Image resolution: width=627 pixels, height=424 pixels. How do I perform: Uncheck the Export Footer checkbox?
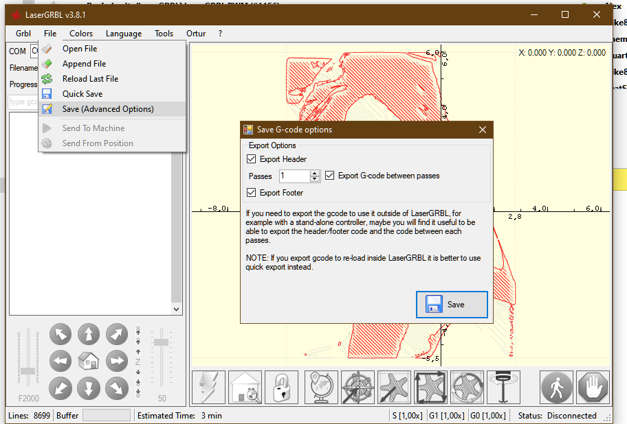pos(251,193)
